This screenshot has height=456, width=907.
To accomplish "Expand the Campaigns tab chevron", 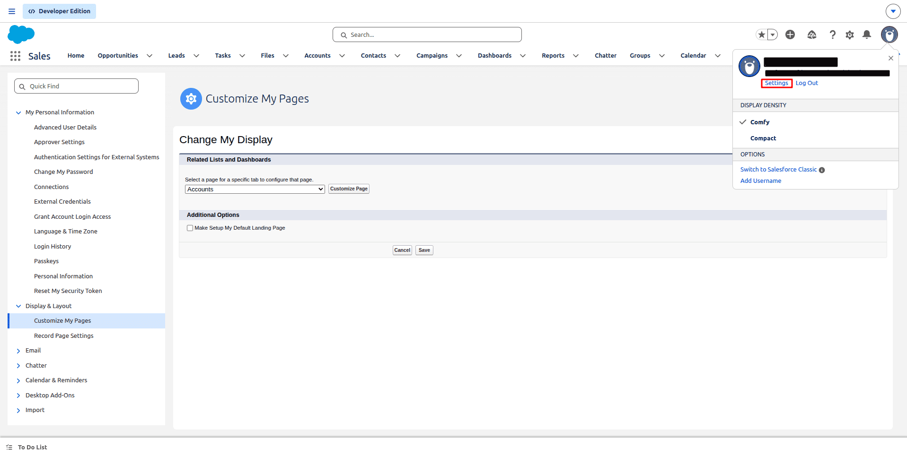I will [459, 56].
